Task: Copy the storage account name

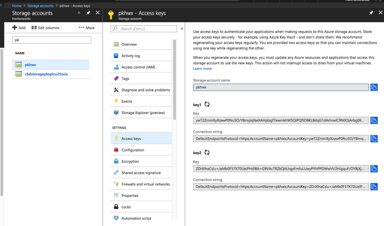Action: 374,87
